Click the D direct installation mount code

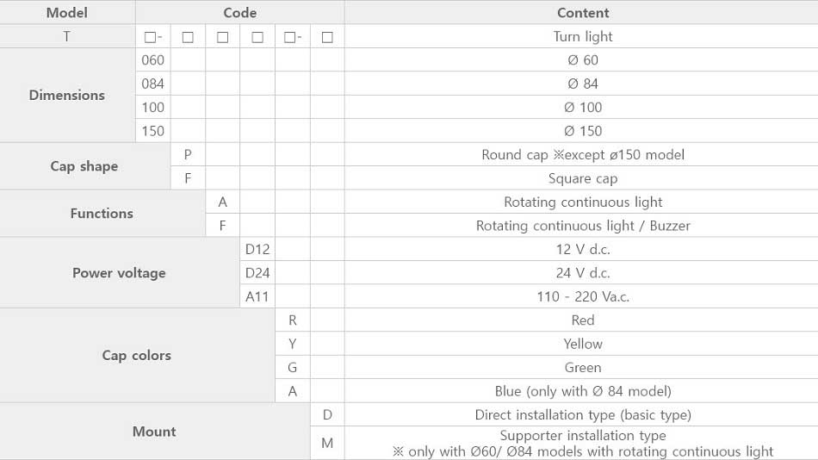coord(327,414)
